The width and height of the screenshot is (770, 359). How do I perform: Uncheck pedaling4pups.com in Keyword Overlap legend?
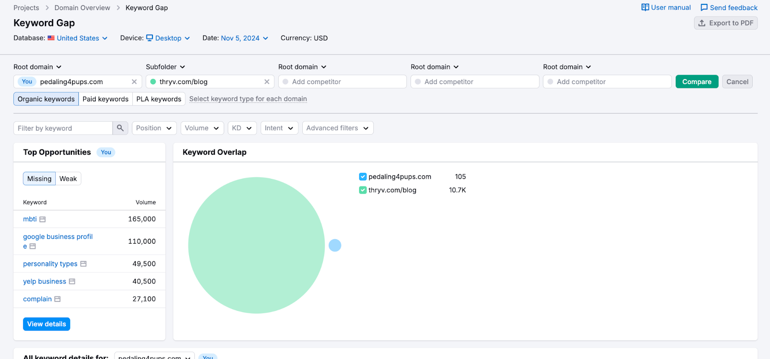click(x=363, y=177)
